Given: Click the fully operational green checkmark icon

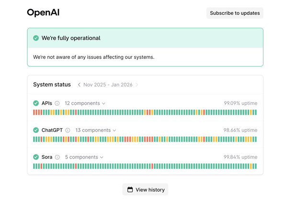Looking at the screenshot, I should click(36, 38).
